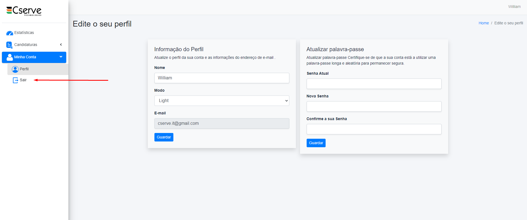527x220 pixels.
Task: Expand the Candidaturas submenu arrow
Action: tap(61, 45)
